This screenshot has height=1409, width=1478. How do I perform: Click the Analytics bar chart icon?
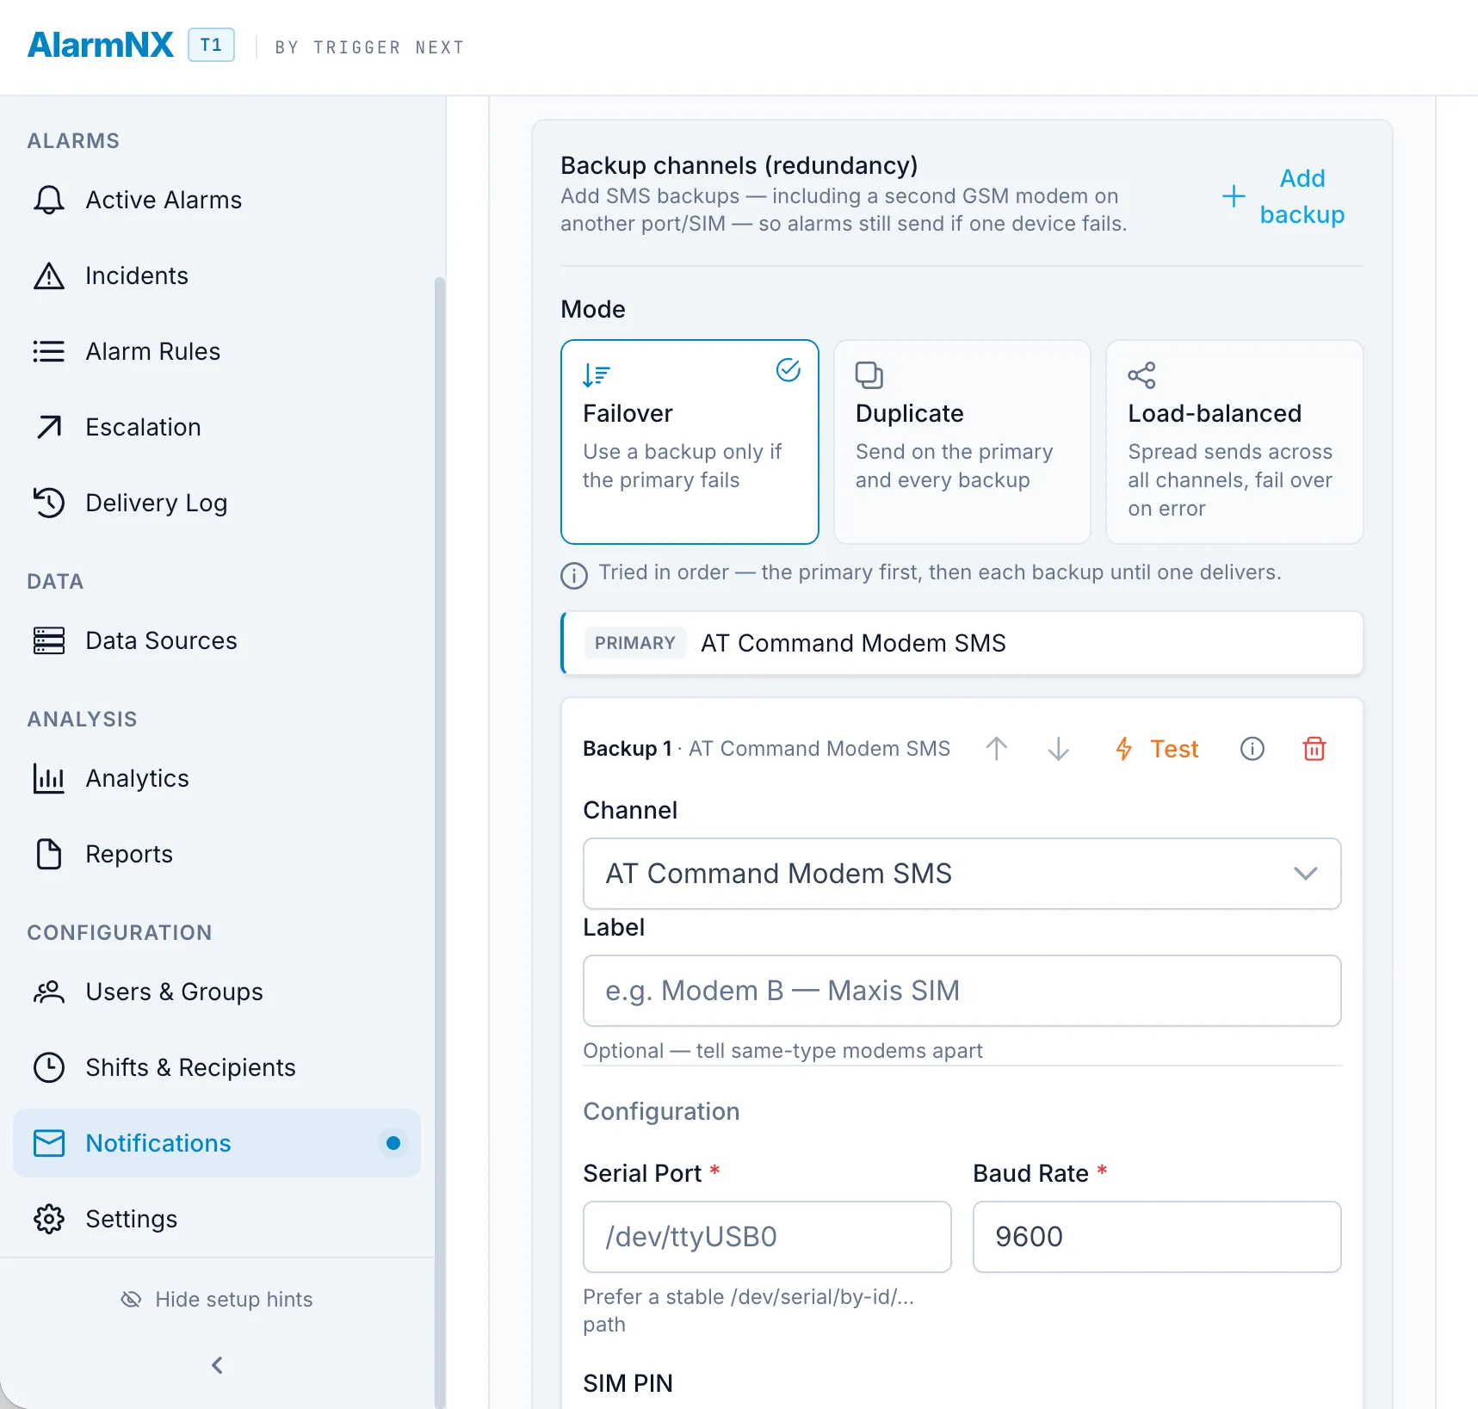(x=49, y=778)
